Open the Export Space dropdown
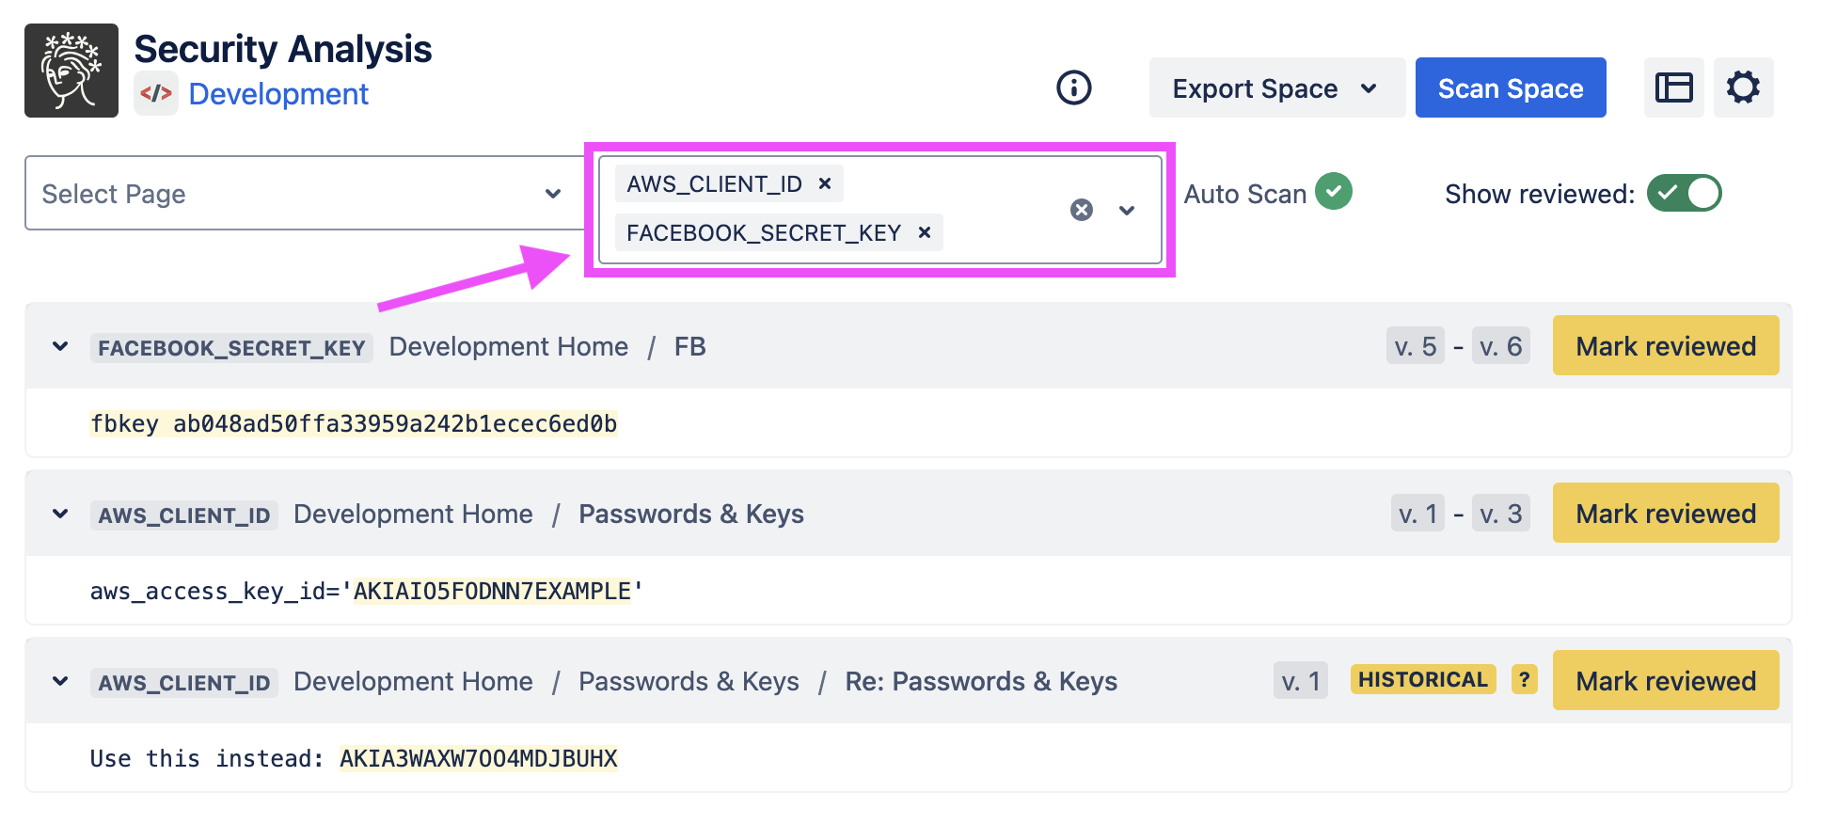The width and height of the screenshot is (1821, 824). tap(1276, 87)
